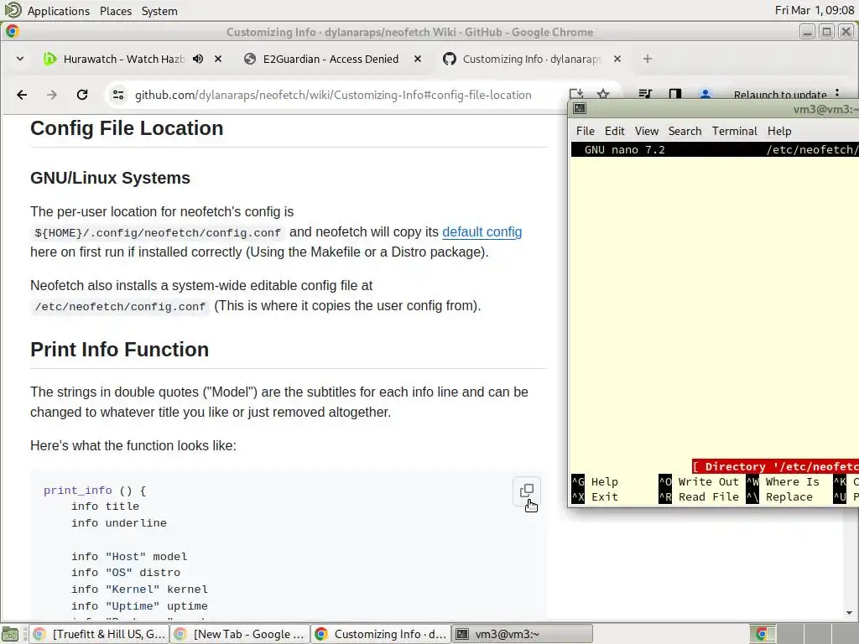859x644 pixels.
Task: Switch to Hurawatch tab
Action: 123,59
